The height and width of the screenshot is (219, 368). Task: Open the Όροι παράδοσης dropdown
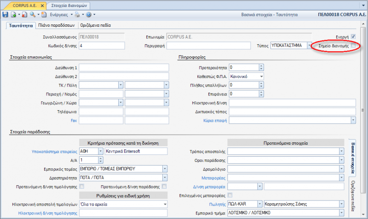tap(342, 160)
